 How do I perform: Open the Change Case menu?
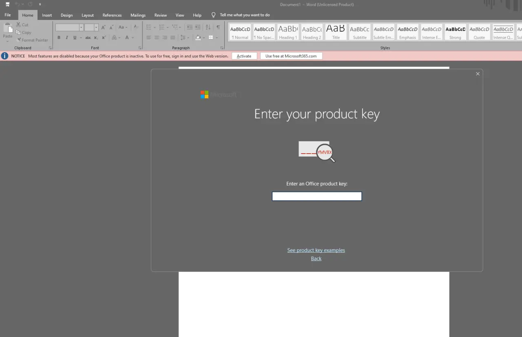pyautogui.click(x=123, y=27)
